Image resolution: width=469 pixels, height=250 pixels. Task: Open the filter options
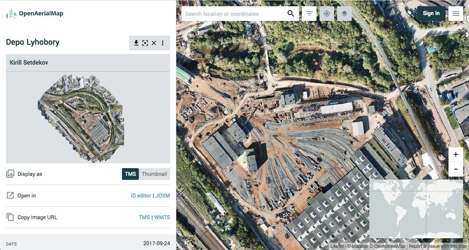(x=309, y=14)
